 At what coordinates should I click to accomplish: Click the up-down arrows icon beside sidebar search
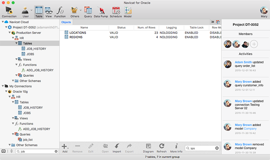coord(12,151)
